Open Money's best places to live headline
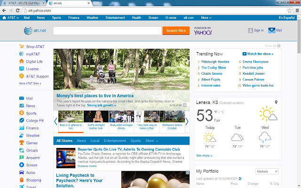This screenshot has height=188, width=301. coord(95,96)
